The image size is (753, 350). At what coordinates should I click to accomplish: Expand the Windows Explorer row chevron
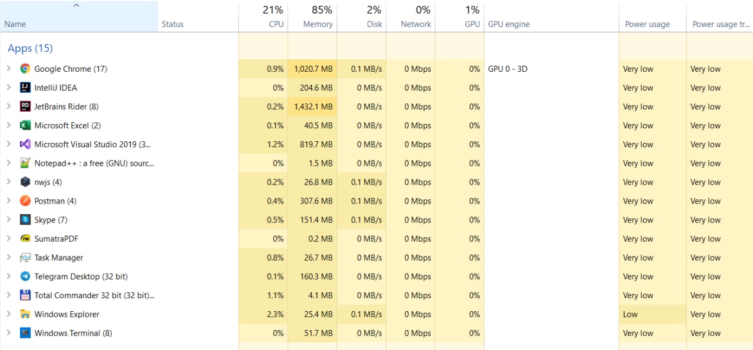[8, 314]
